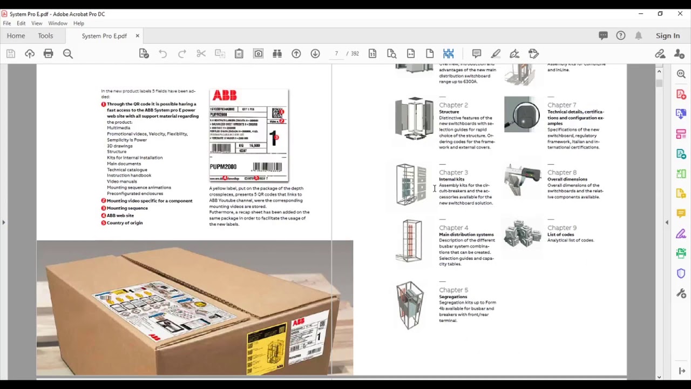Go to next page with down arrow

[315, 53]
